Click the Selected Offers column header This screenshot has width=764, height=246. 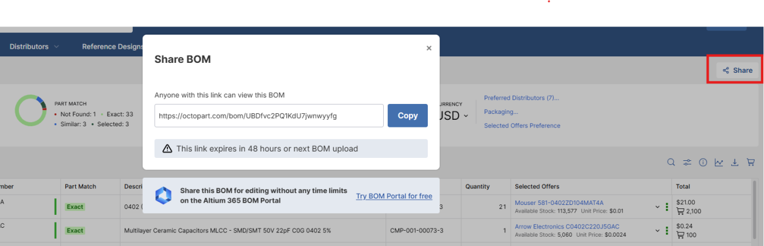pyautogui.click(x=591, y=187)
